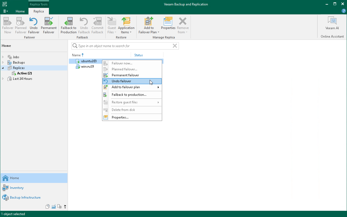The image size is (347, 217).
Task: Open the Backup Infrastructure view
Action: coord(34,198)
